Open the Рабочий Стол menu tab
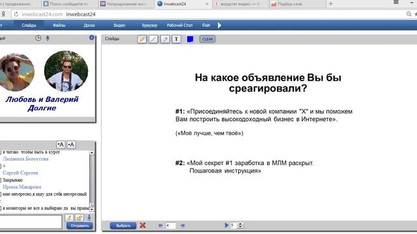 [180, 25]
